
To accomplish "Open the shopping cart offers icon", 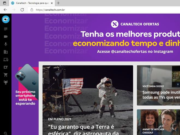I will point(6,75).
